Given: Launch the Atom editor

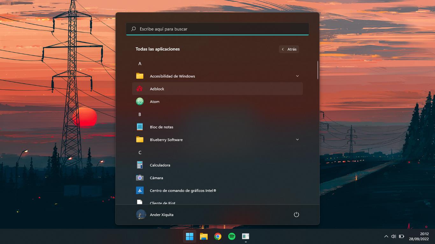Looking at the screenshot, I should pyautogui.click(x=155, y=102).
